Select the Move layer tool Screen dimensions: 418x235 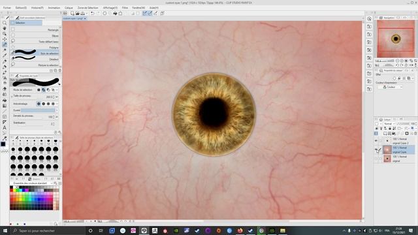[5, 39]
